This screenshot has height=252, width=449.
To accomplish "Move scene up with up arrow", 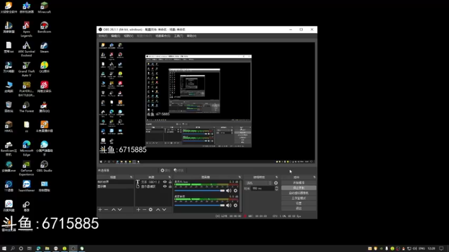I will (113, 209).
